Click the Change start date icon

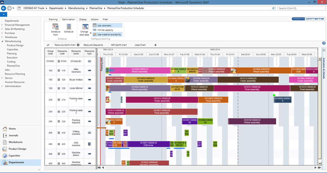(x=85, y=27)
